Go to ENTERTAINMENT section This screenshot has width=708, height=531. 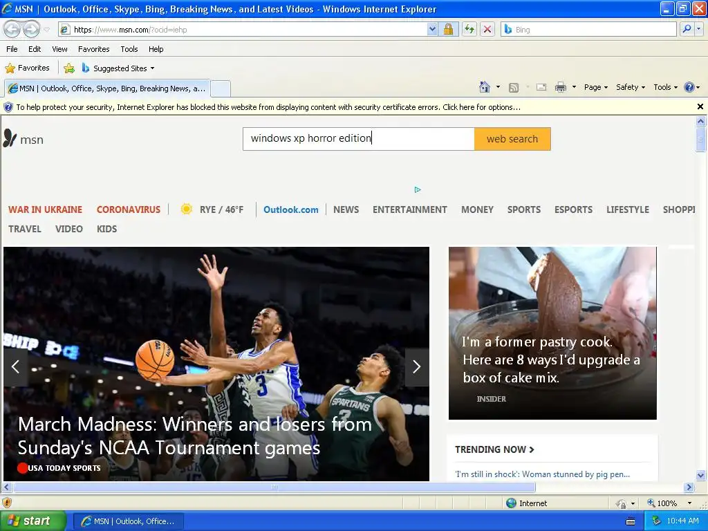coord(409,209)
